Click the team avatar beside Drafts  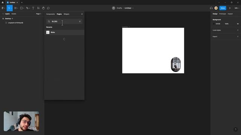click(113, 8)
